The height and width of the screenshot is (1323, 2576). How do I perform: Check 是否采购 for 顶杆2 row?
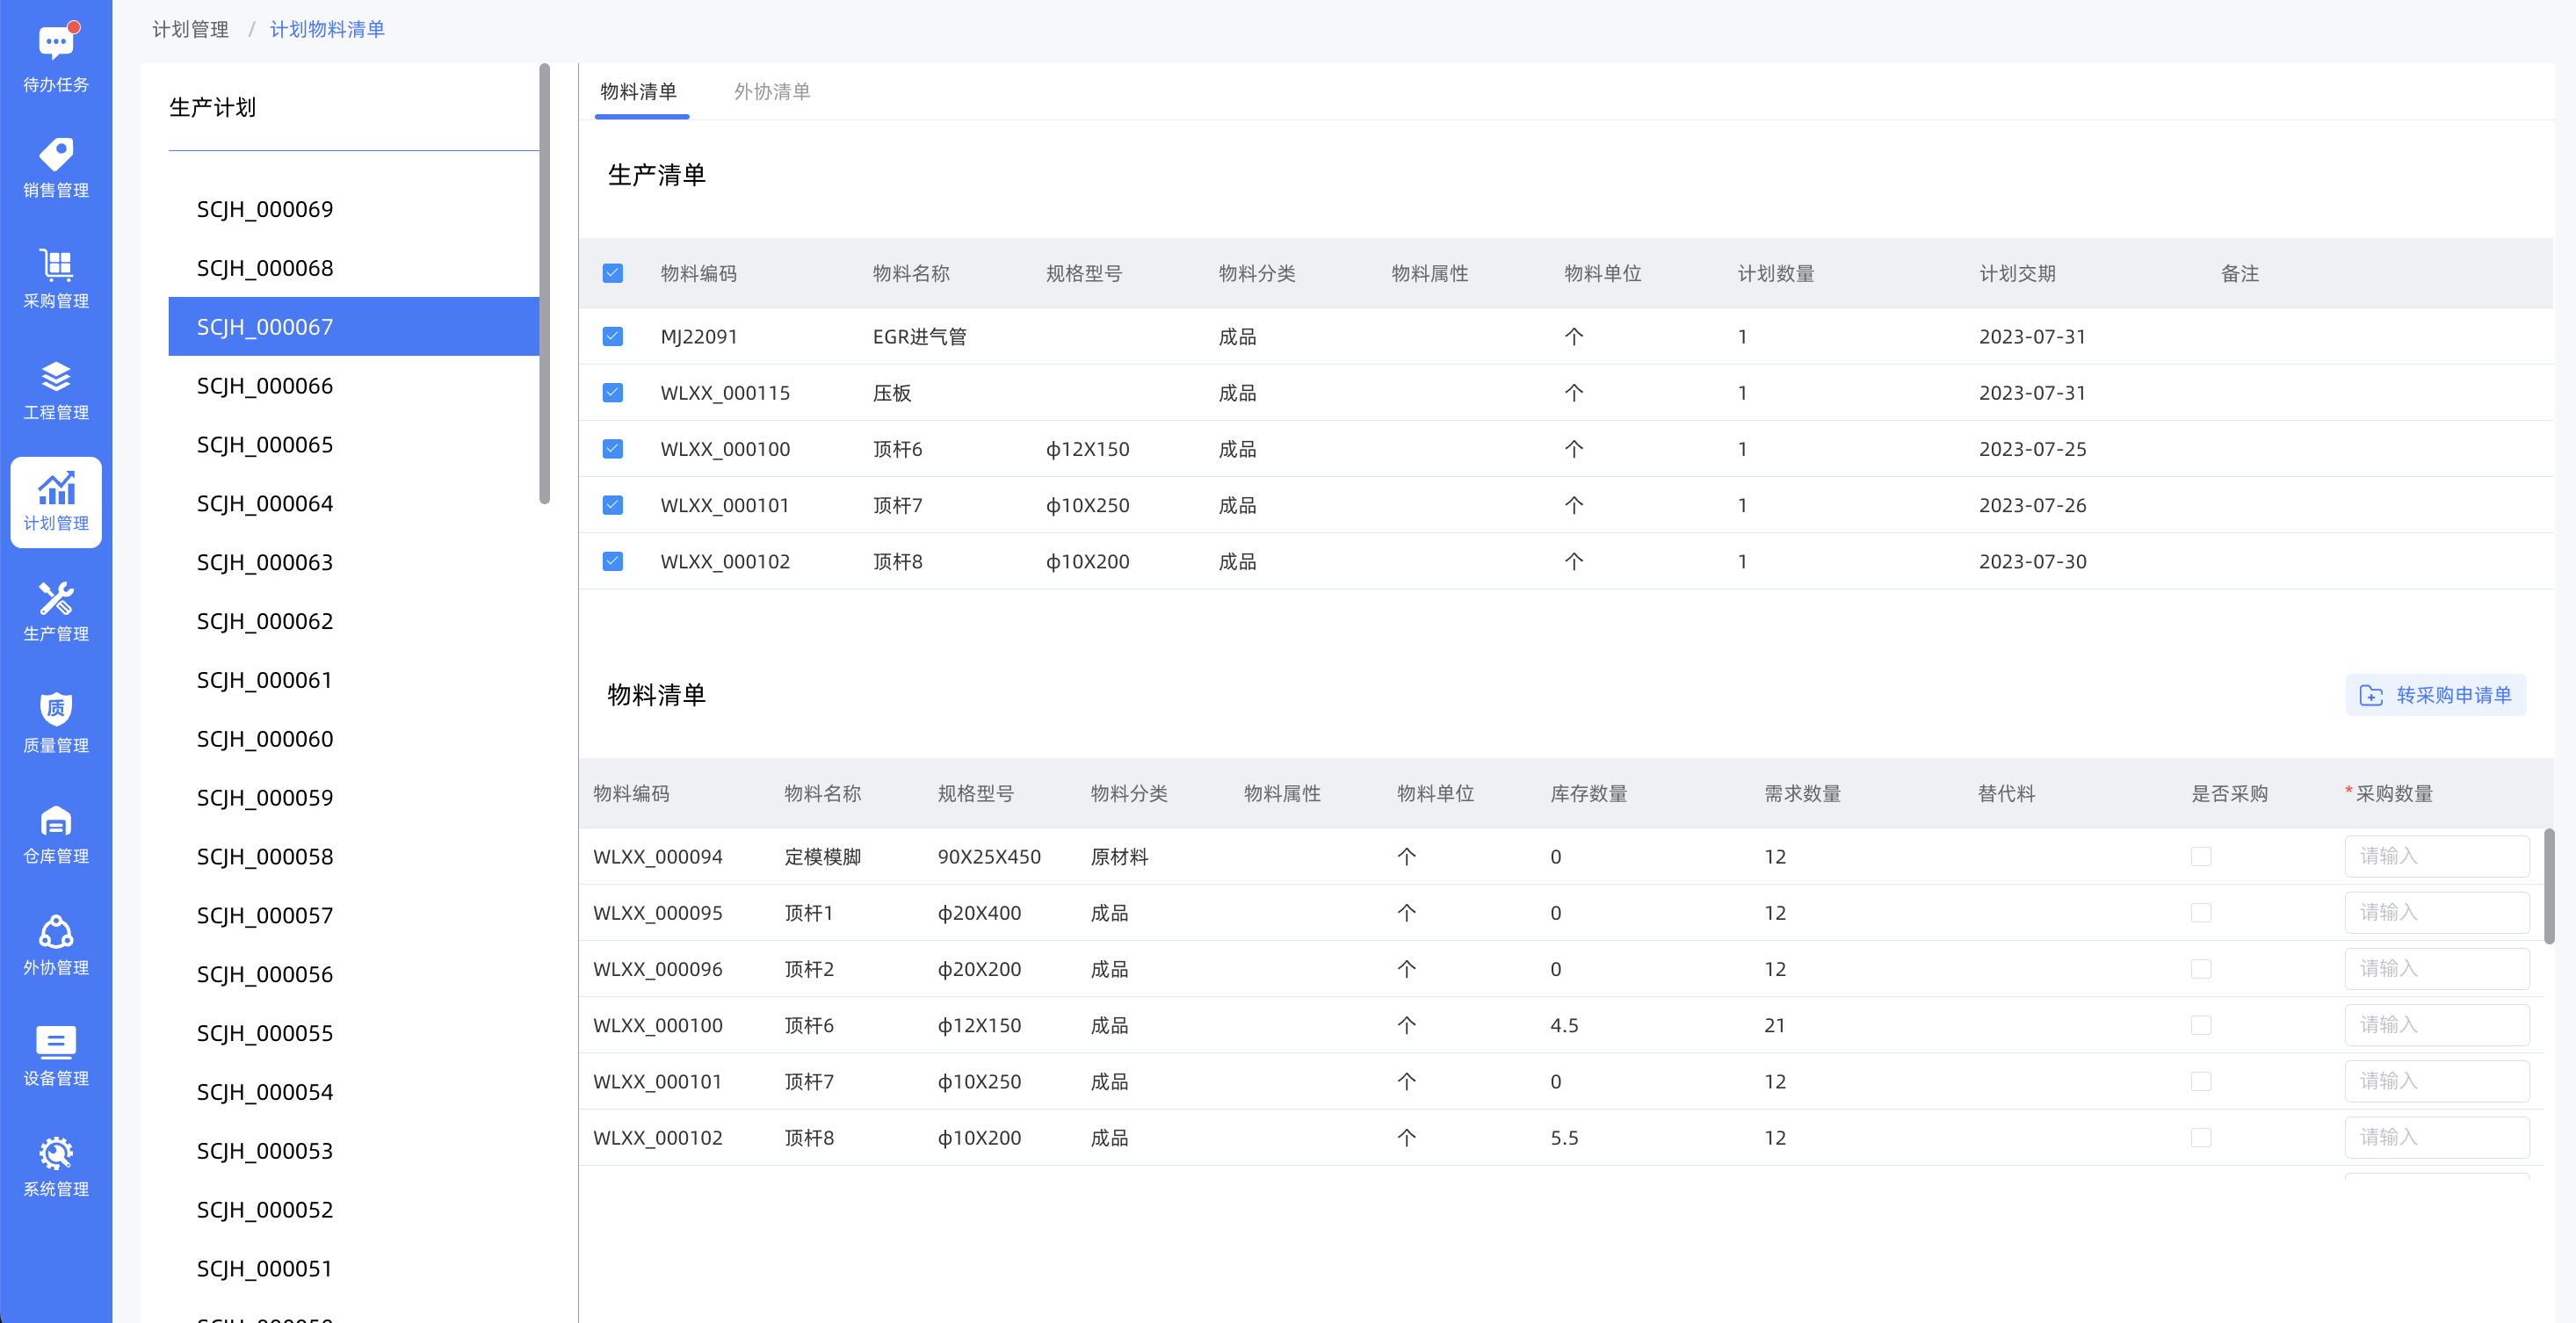pos(2201,968)
